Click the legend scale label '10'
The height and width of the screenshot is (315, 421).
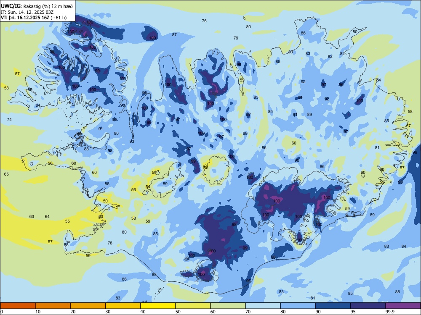[38, 312]
